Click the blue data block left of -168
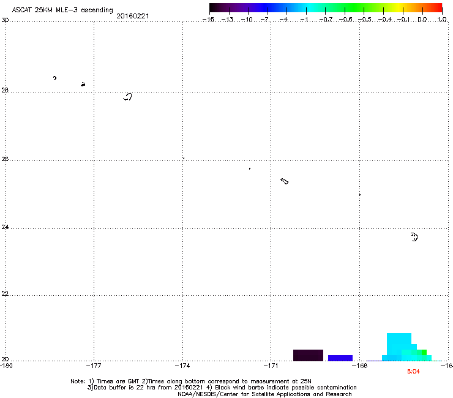Image resolution: width=453 pixels, height=398 pixels. pos(340,358)
